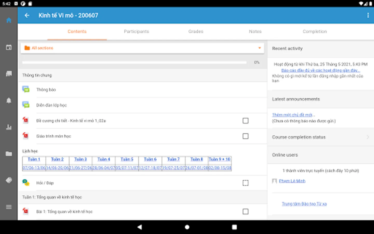374x234 pixels.
Task: Toggle dashed completion box for Hỏi / Đáp
Action: [245, 183]
